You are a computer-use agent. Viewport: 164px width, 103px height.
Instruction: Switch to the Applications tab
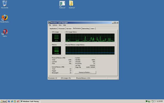53,29
